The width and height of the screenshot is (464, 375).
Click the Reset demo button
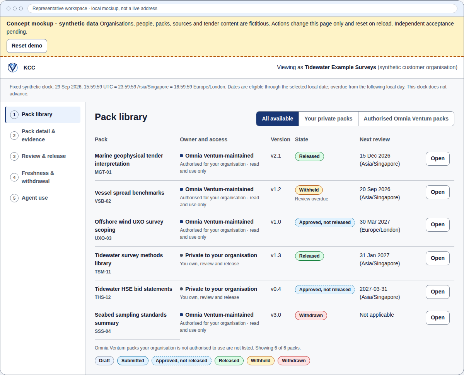coord(27,46)
